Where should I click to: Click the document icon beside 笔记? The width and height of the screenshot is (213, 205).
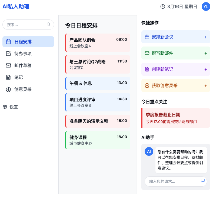(x=8, y=77)
